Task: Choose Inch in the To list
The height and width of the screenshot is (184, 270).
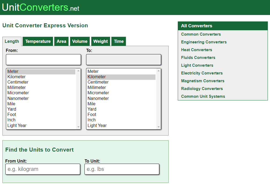Action: pos(121,120)
